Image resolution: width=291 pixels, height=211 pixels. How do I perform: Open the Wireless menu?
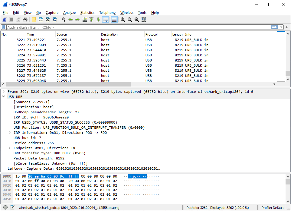(x=127, y=13)
